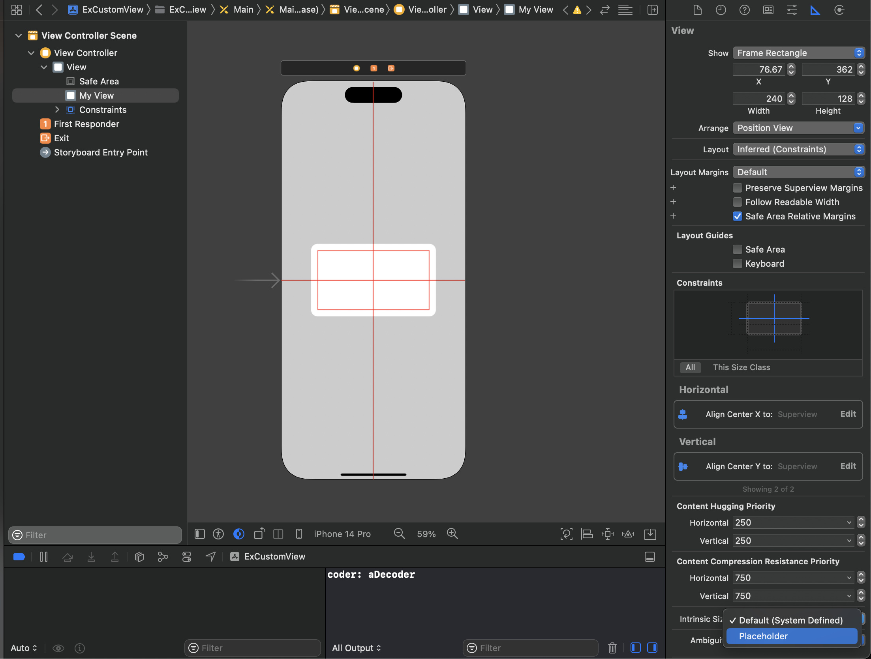The width and height of the screenshot is (871, 659).
Task: Increment the Width value stepper
Action: tap(791, 96)
